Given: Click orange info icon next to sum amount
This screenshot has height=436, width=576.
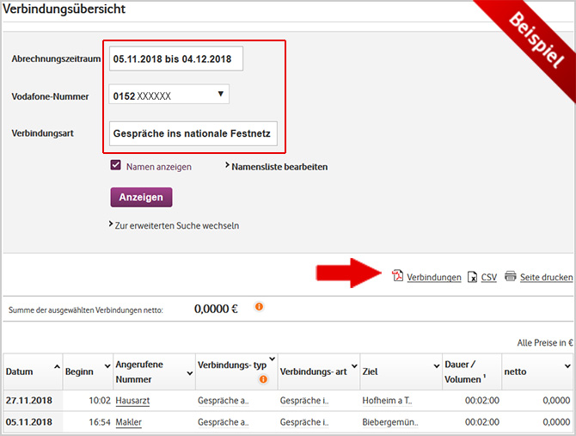Looking at the screenshot, I should pyautogui.click(x=259, y=307).
